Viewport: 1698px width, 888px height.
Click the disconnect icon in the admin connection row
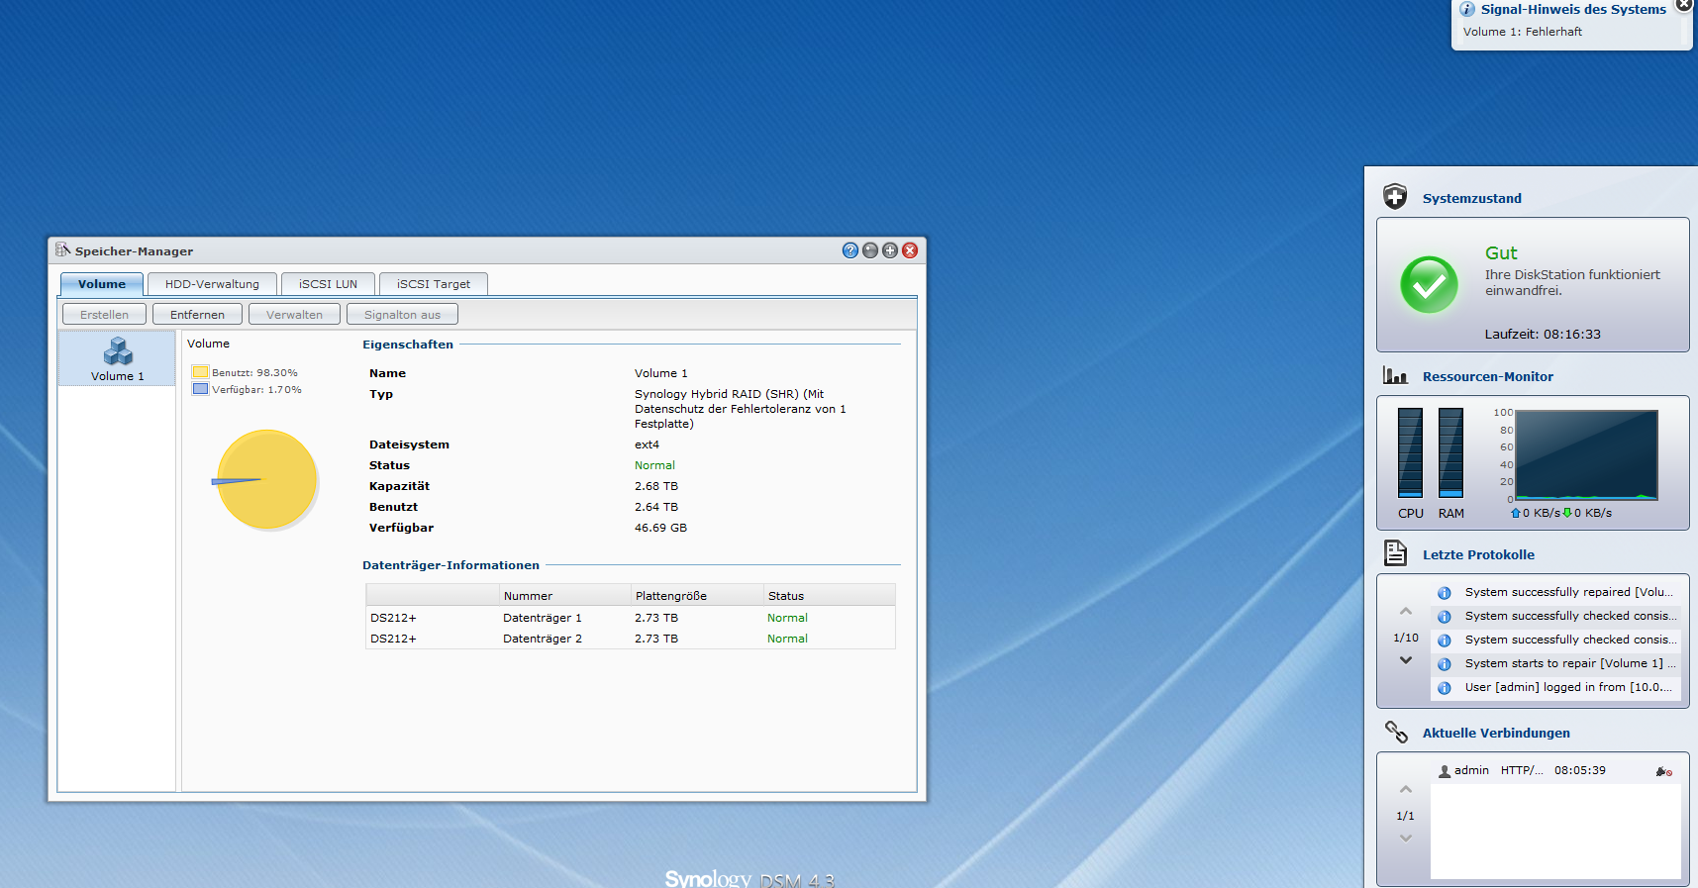1664,771
